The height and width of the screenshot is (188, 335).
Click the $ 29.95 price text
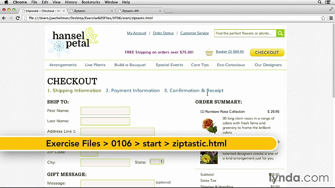click(x=273, y=111)
